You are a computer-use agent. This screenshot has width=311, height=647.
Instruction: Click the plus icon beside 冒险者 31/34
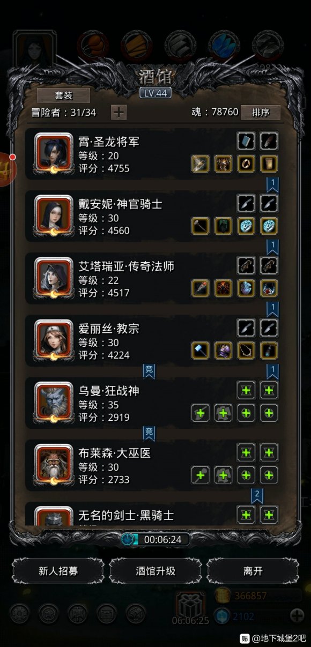(x=119, y=112)
